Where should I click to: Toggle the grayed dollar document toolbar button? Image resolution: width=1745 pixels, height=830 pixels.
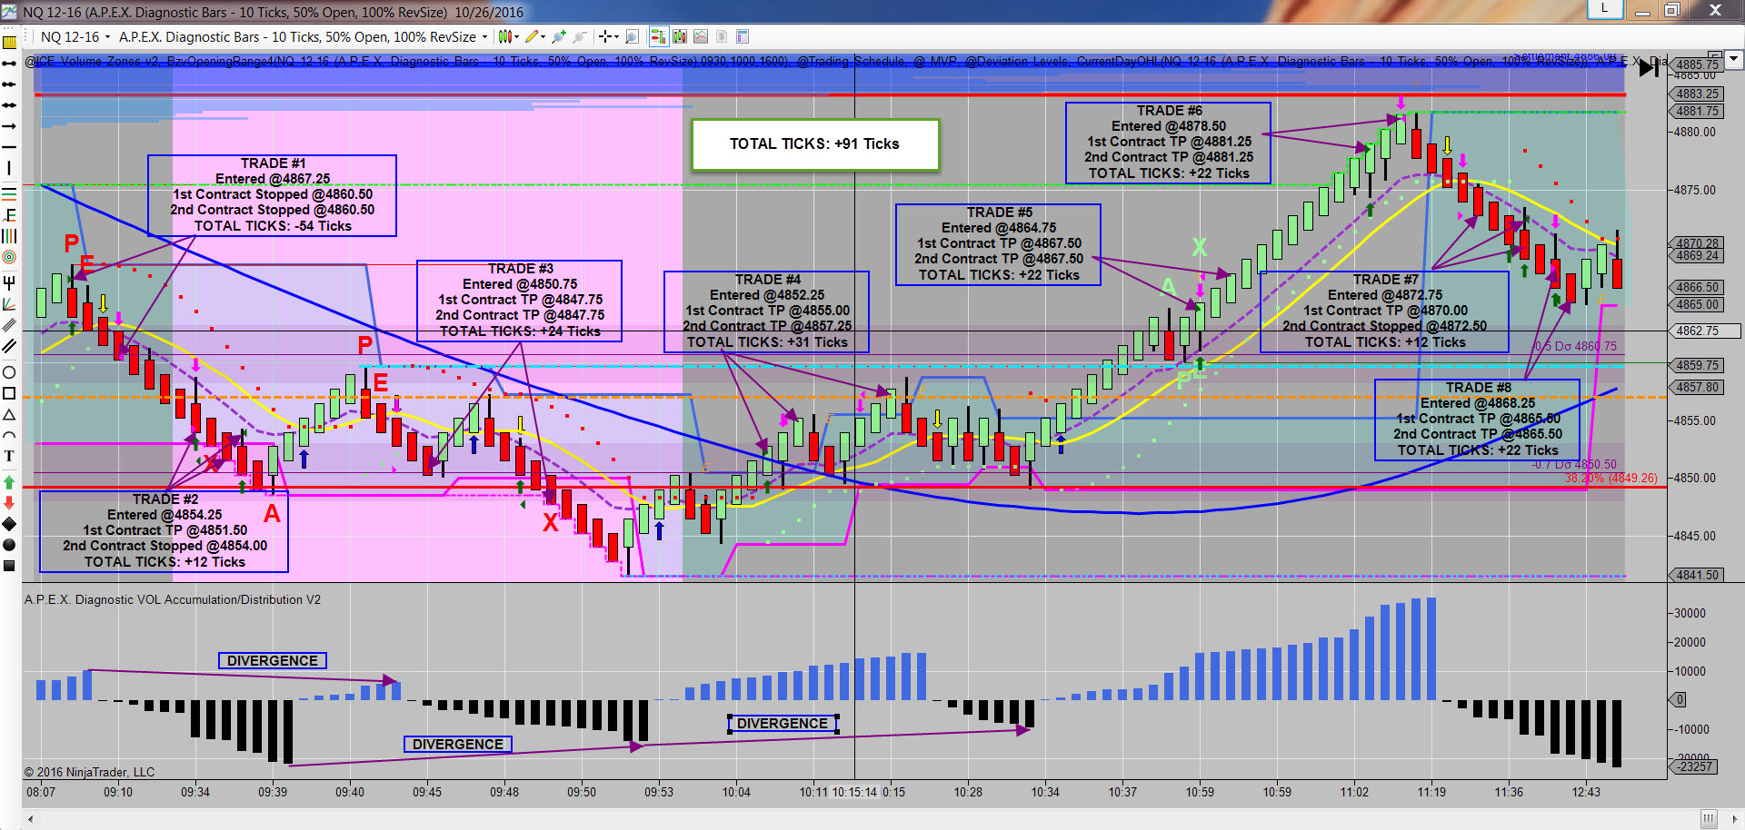point(722,36)
